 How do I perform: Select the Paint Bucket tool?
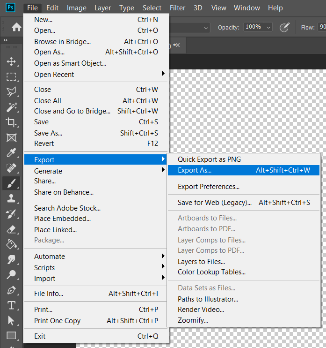click(11, 244)
